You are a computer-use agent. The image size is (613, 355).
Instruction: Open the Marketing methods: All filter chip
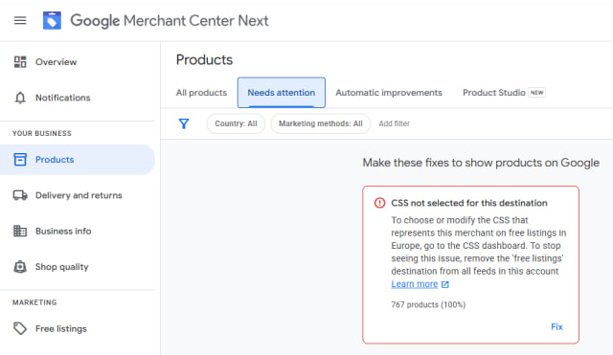click(321, 123)
